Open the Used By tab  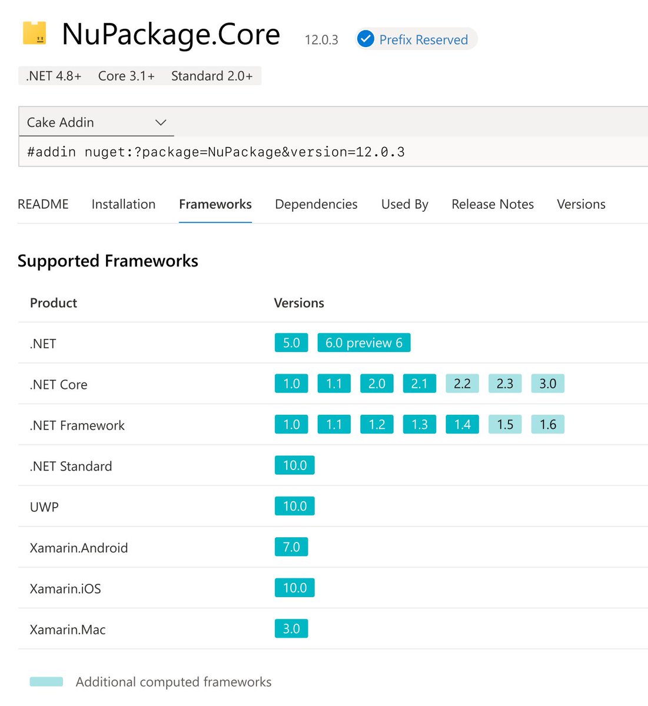point(405,204)
